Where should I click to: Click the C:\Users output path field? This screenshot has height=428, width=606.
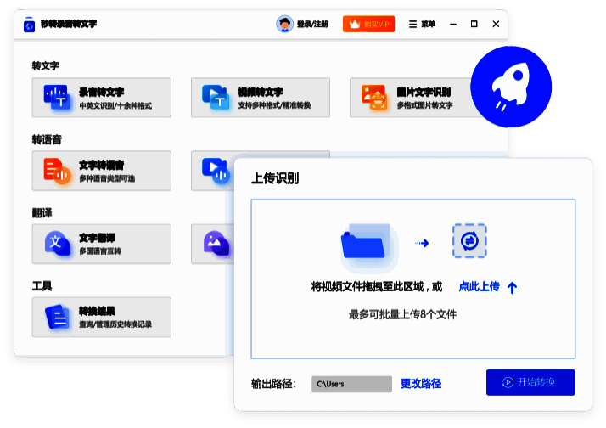tap(351, 384)
